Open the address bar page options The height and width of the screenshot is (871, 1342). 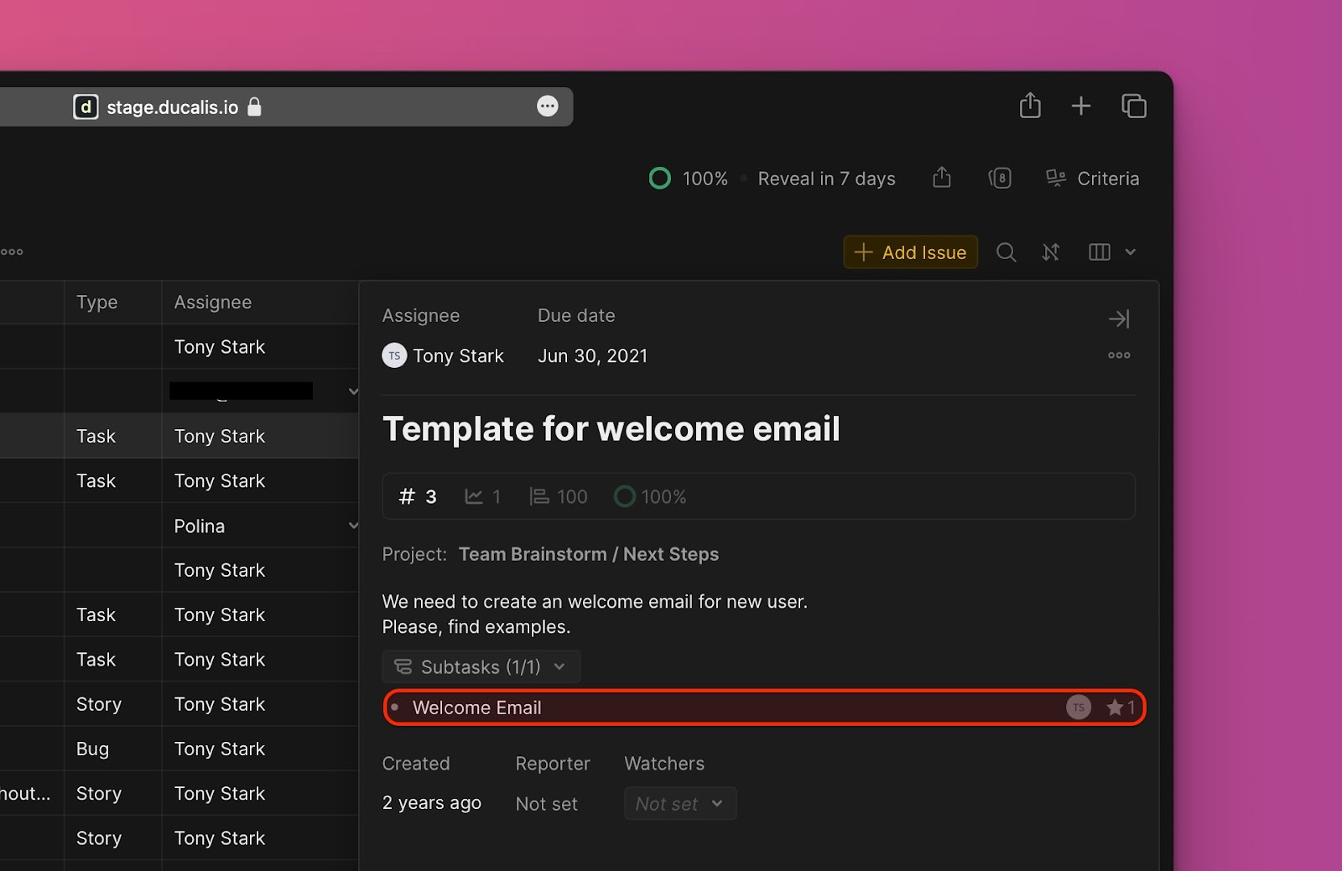(x=547, y=106)
